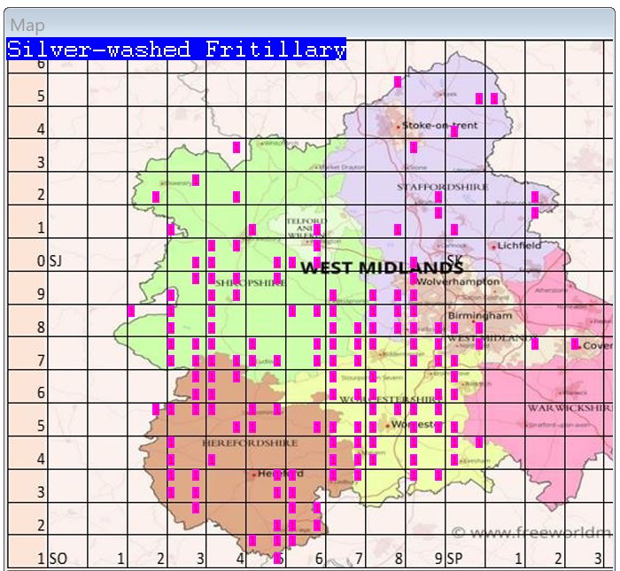The height and width of the screenshot is (571, 620).
Task: Select the SP grid label at bottom
Action: 454,559
